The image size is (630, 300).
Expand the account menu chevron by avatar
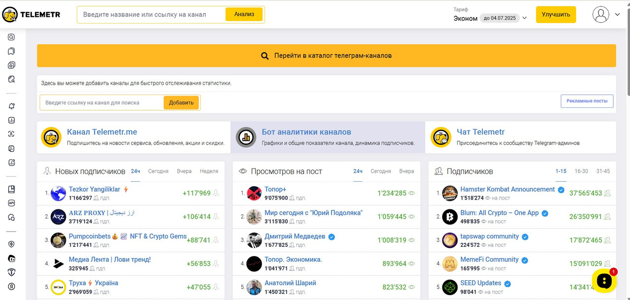point(617,15)
